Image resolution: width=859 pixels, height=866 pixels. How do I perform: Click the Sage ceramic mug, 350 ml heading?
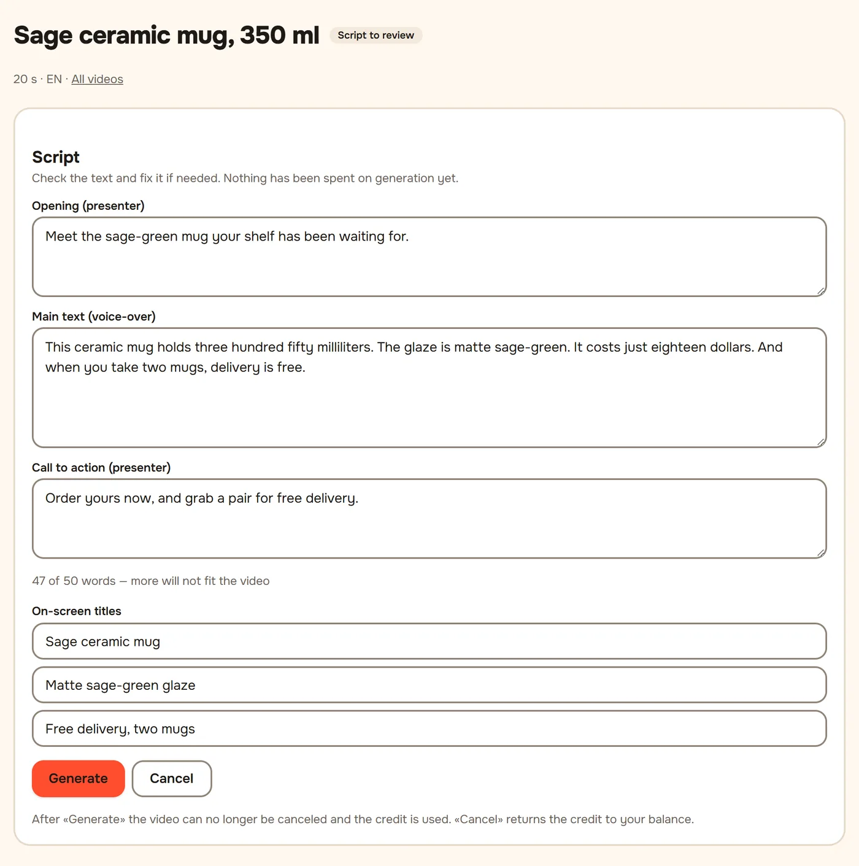click(166, 35)
